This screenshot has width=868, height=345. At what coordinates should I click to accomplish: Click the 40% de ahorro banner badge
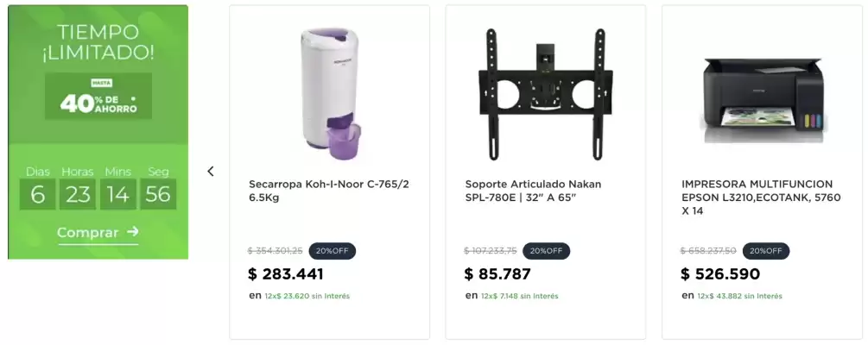click(x=98, y=97)
